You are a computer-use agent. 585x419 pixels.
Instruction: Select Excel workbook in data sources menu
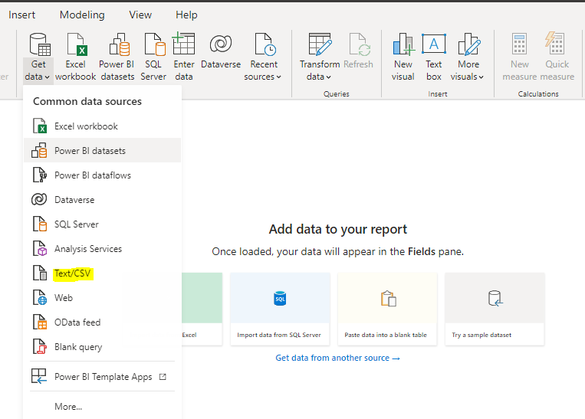[102, 126]
